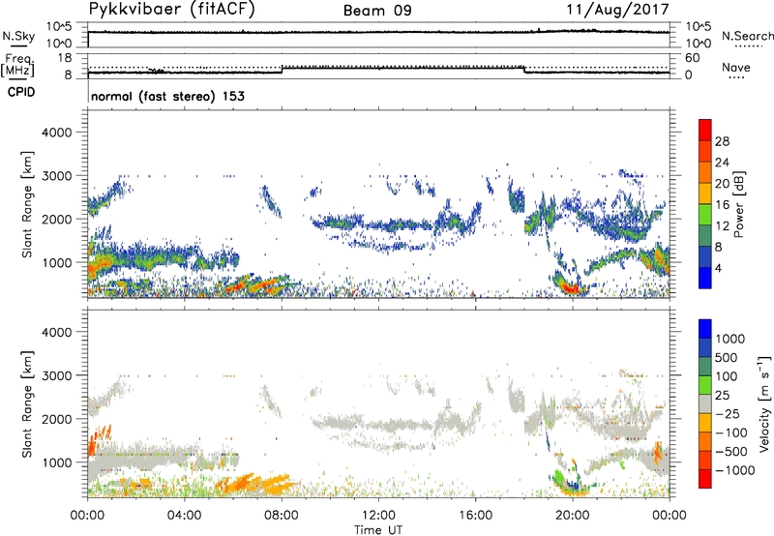
Task: Click the 18 MHz frequency tick label
Action: click(64, 58)
